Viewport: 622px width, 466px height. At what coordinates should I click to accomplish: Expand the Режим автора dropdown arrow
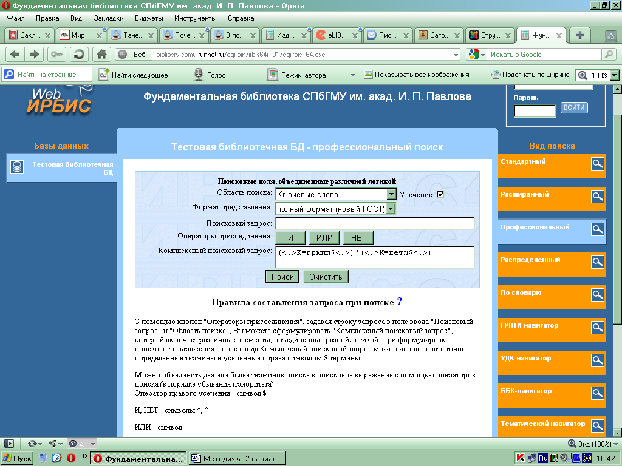(x=353, y=75)
